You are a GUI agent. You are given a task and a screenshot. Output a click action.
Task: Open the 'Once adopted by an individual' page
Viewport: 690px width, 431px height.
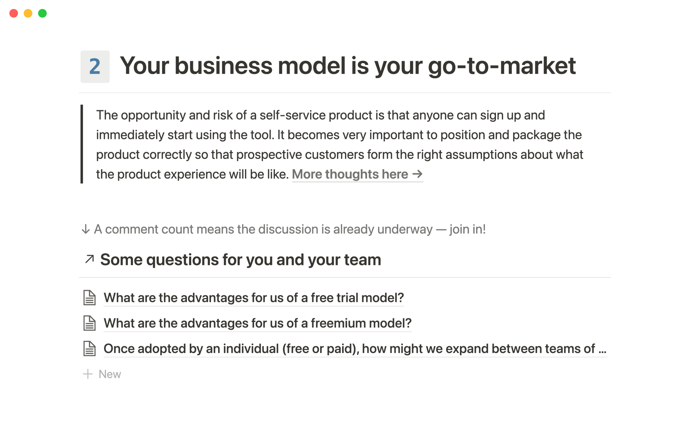(355, 349)
